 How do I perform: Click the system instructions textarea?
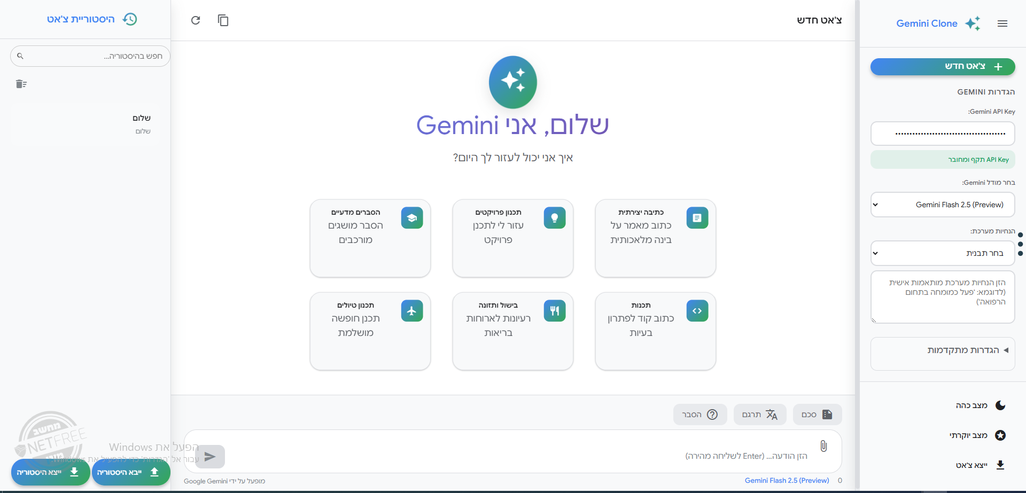(943, 297)
